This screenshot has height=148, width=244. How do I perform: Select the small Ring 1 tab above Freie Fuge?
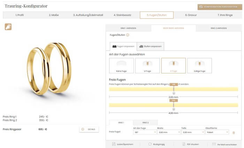[x=121, y=123]
